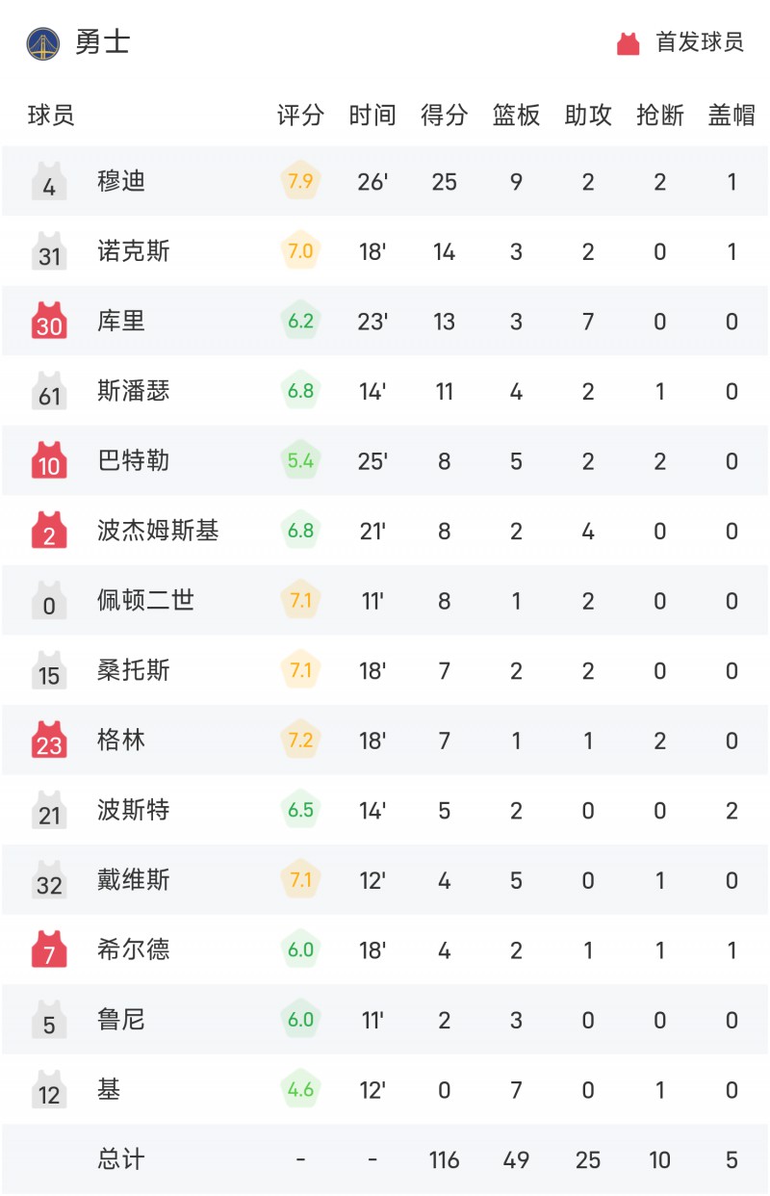Click the 勇士 team name

click(102, 43)
